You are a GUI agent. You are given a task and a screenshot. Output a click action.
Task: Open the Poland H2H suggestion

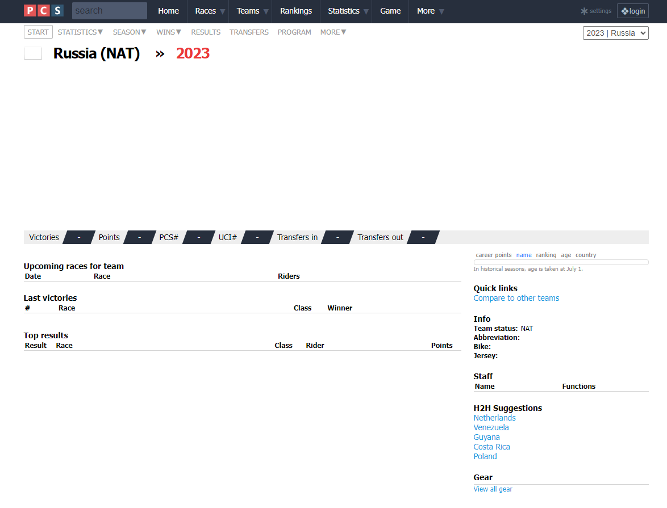click(485, 456)
